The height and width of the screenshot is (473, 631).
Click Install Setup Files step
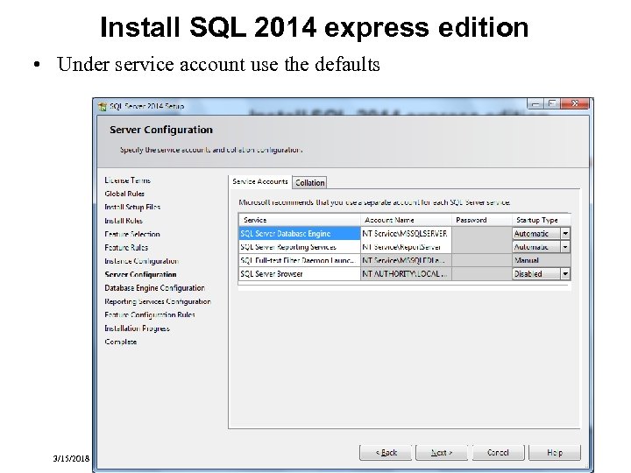(132, 207)
